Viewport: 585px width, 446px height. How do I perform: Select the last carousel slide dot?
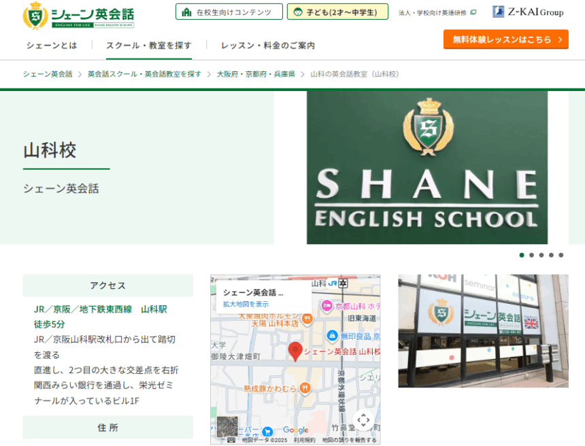[561, 255]
